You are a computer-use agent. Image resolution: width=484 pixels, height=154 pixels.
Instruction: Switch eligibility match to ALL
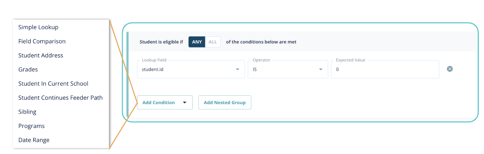213,42
